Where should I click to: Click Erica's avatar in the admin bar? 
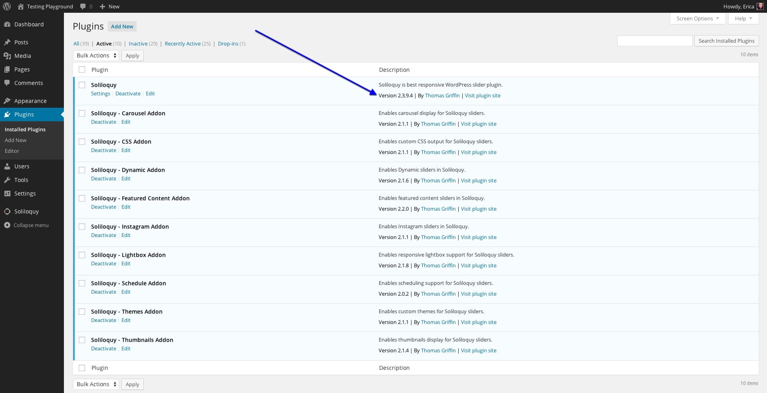tap(760, 6)
